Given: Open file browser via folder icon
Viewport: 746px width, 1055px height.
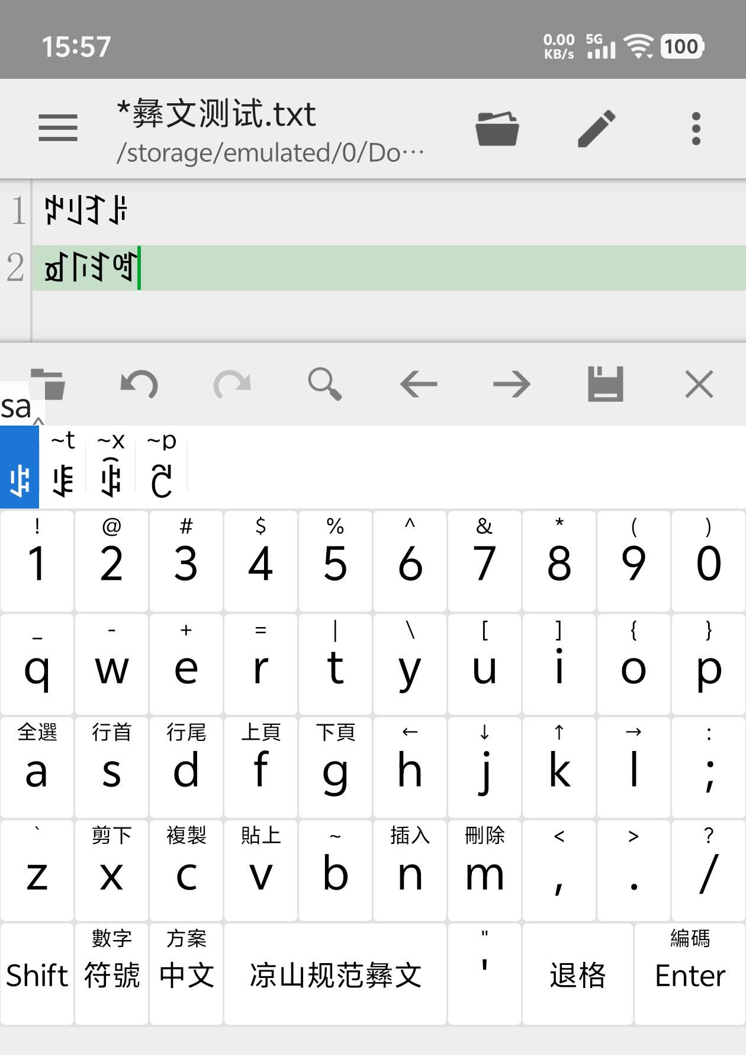Looking at the screenshot, I should [x=497, y=128].
